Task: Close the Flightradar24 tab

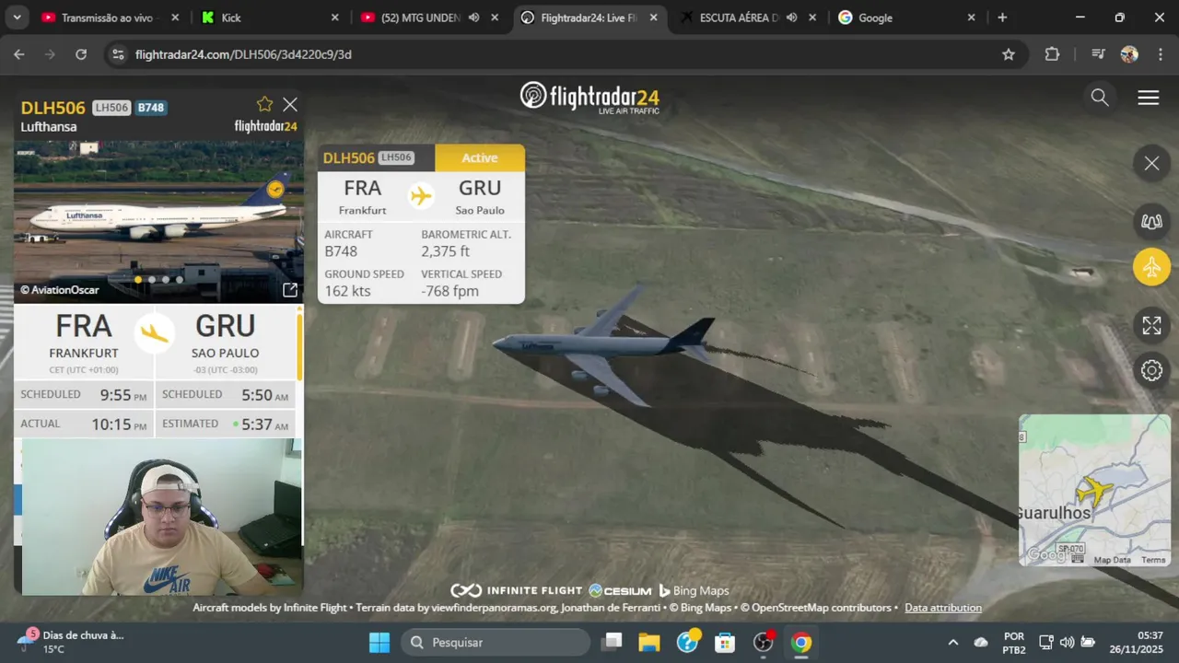Action: tap(653, 17)
